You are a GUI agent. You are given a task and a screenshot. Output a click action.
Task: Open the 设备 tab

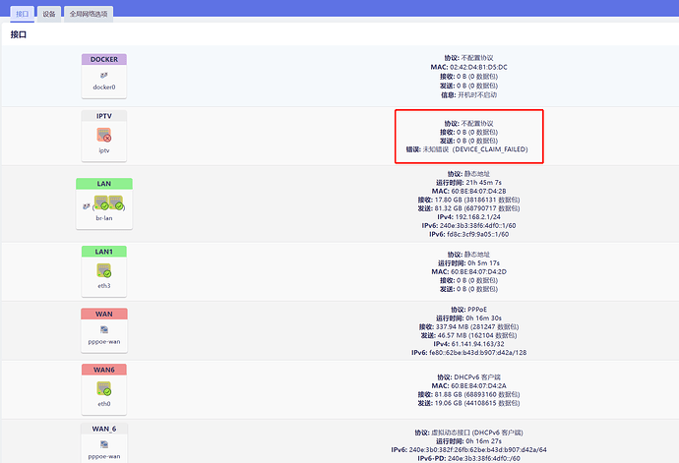click(49, 14)
